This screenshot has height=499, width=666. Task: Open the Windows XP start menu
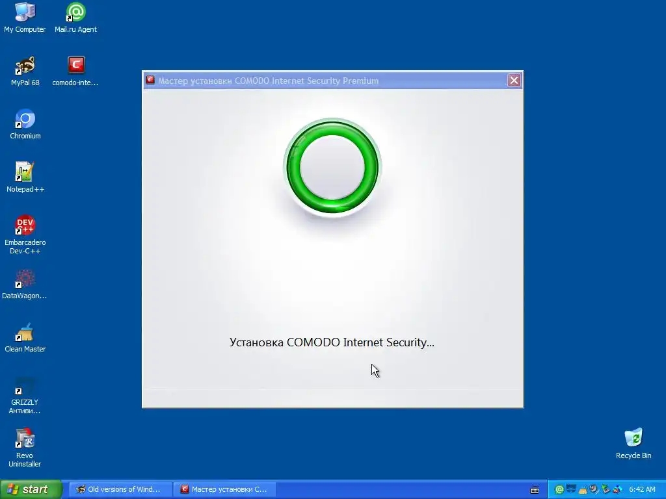31,489
